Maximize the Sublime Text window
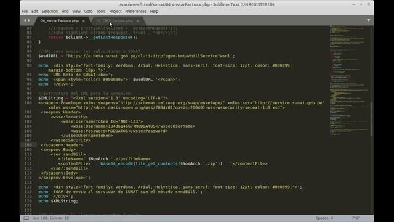The height and width of the screenshot is (222, 394). (361, 4)
